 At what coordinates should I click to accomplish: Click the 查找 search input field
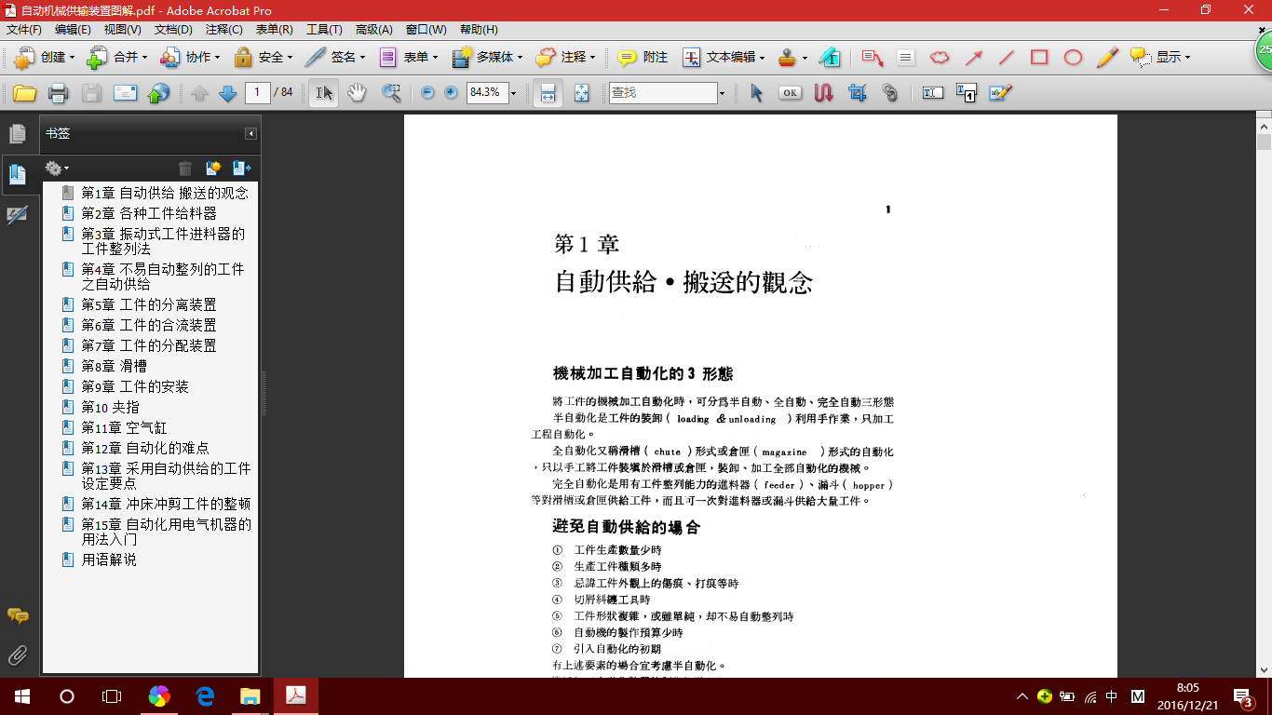(x=662, y=93)
